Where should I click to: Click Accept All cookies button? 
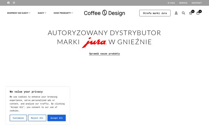[57, 118]
